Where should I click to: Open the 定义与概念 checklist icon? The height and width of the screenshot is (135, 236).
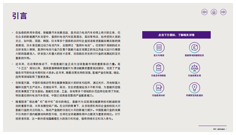[159, 48]
